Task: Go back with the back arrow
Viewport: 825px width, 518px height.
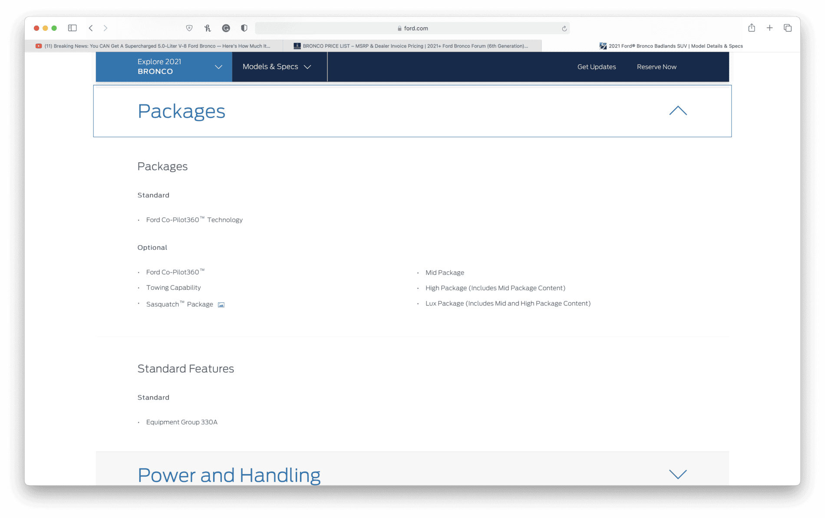Action: 91,28
